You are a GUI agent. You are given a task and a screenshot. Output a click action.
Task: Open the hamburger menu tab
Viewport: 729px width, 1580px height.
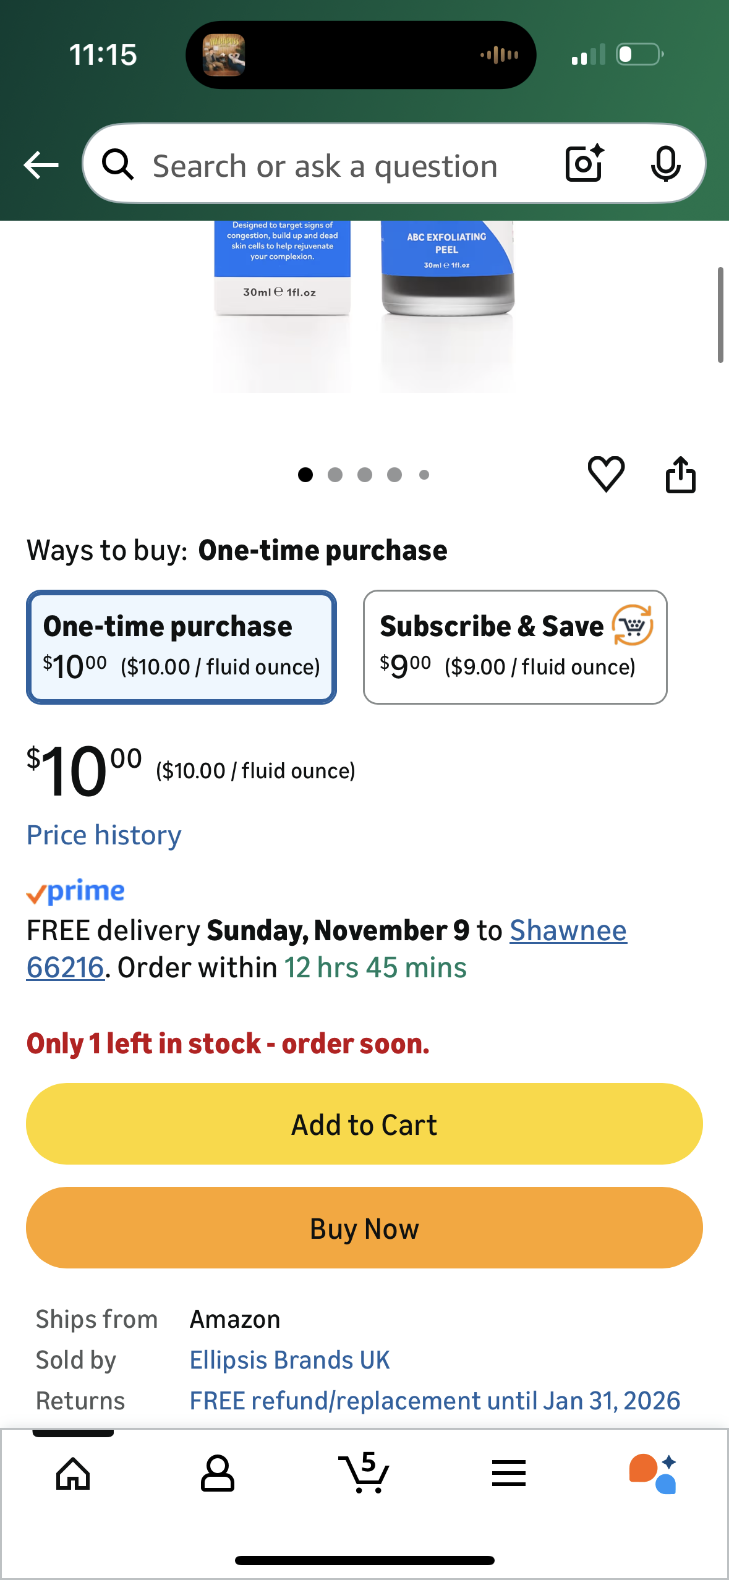pos(509,1474)
